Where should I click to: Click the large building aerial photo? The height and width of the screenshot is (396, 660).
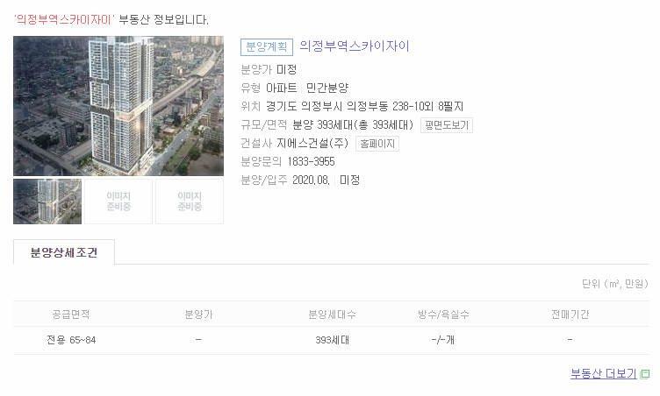tap(118, 106)
